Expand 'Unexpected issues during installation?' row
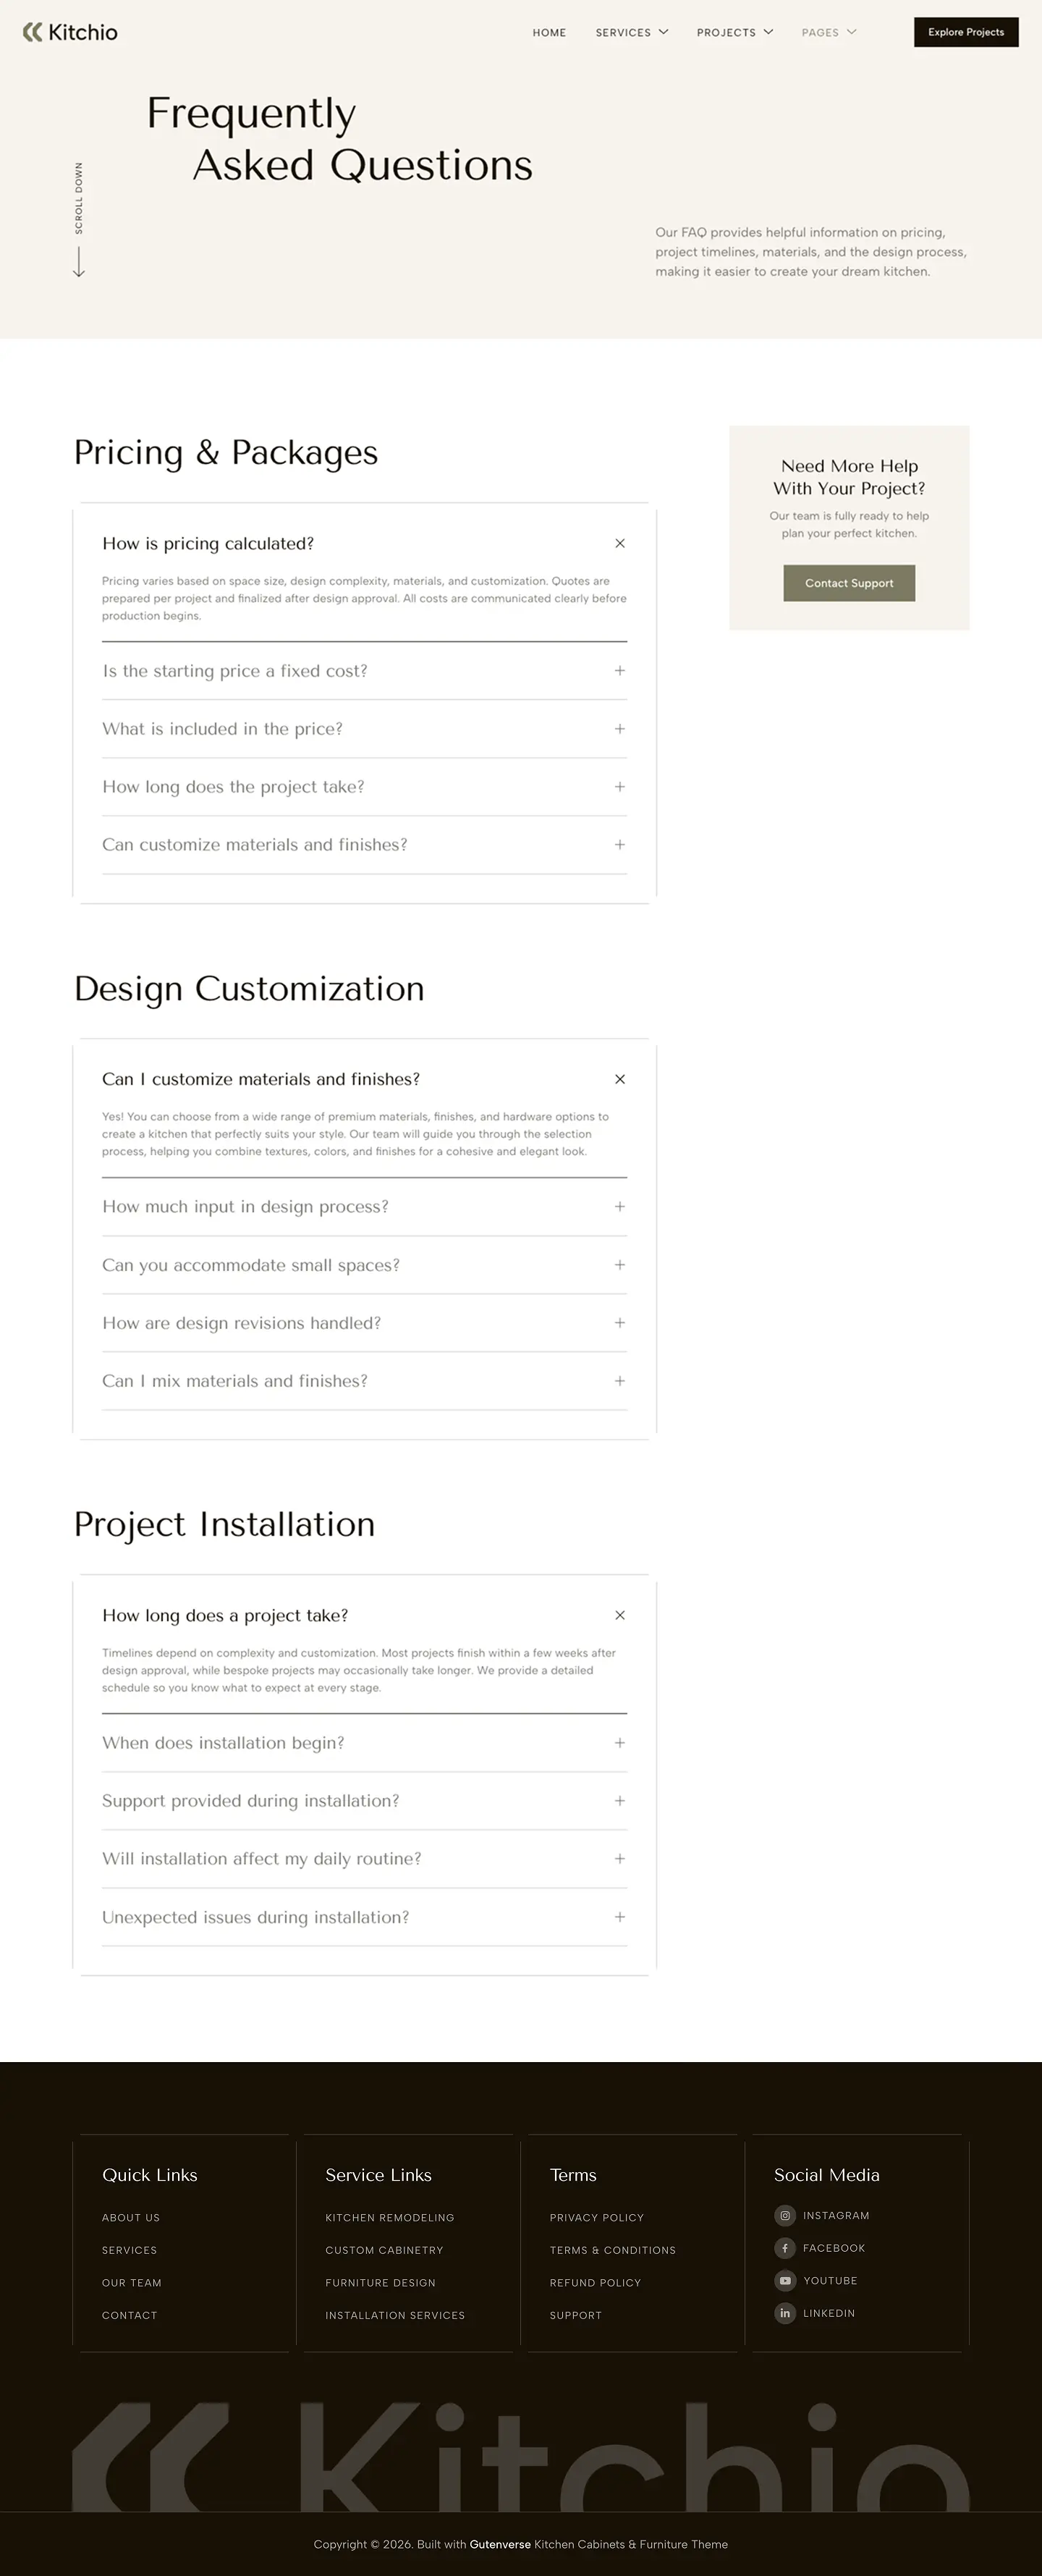 click(620, 1917)
